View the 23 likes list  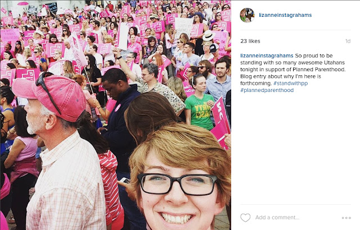(250, 41)
